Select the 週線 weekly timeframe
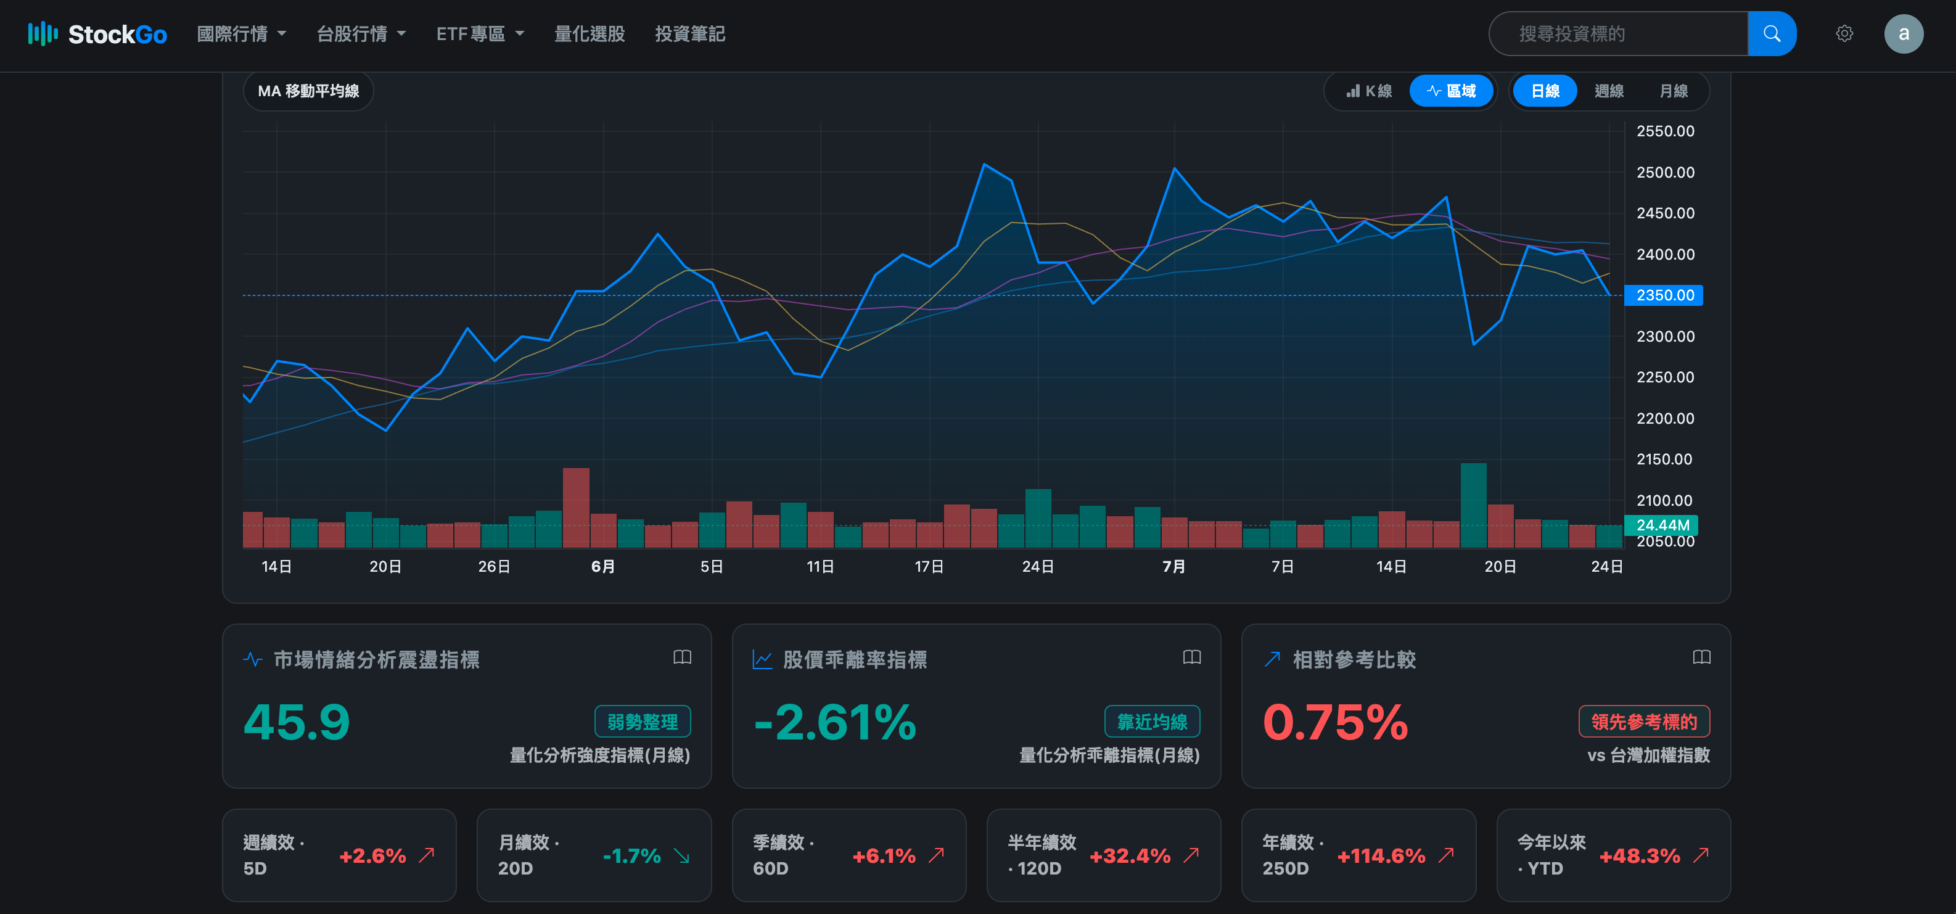 pos(1608,91)
